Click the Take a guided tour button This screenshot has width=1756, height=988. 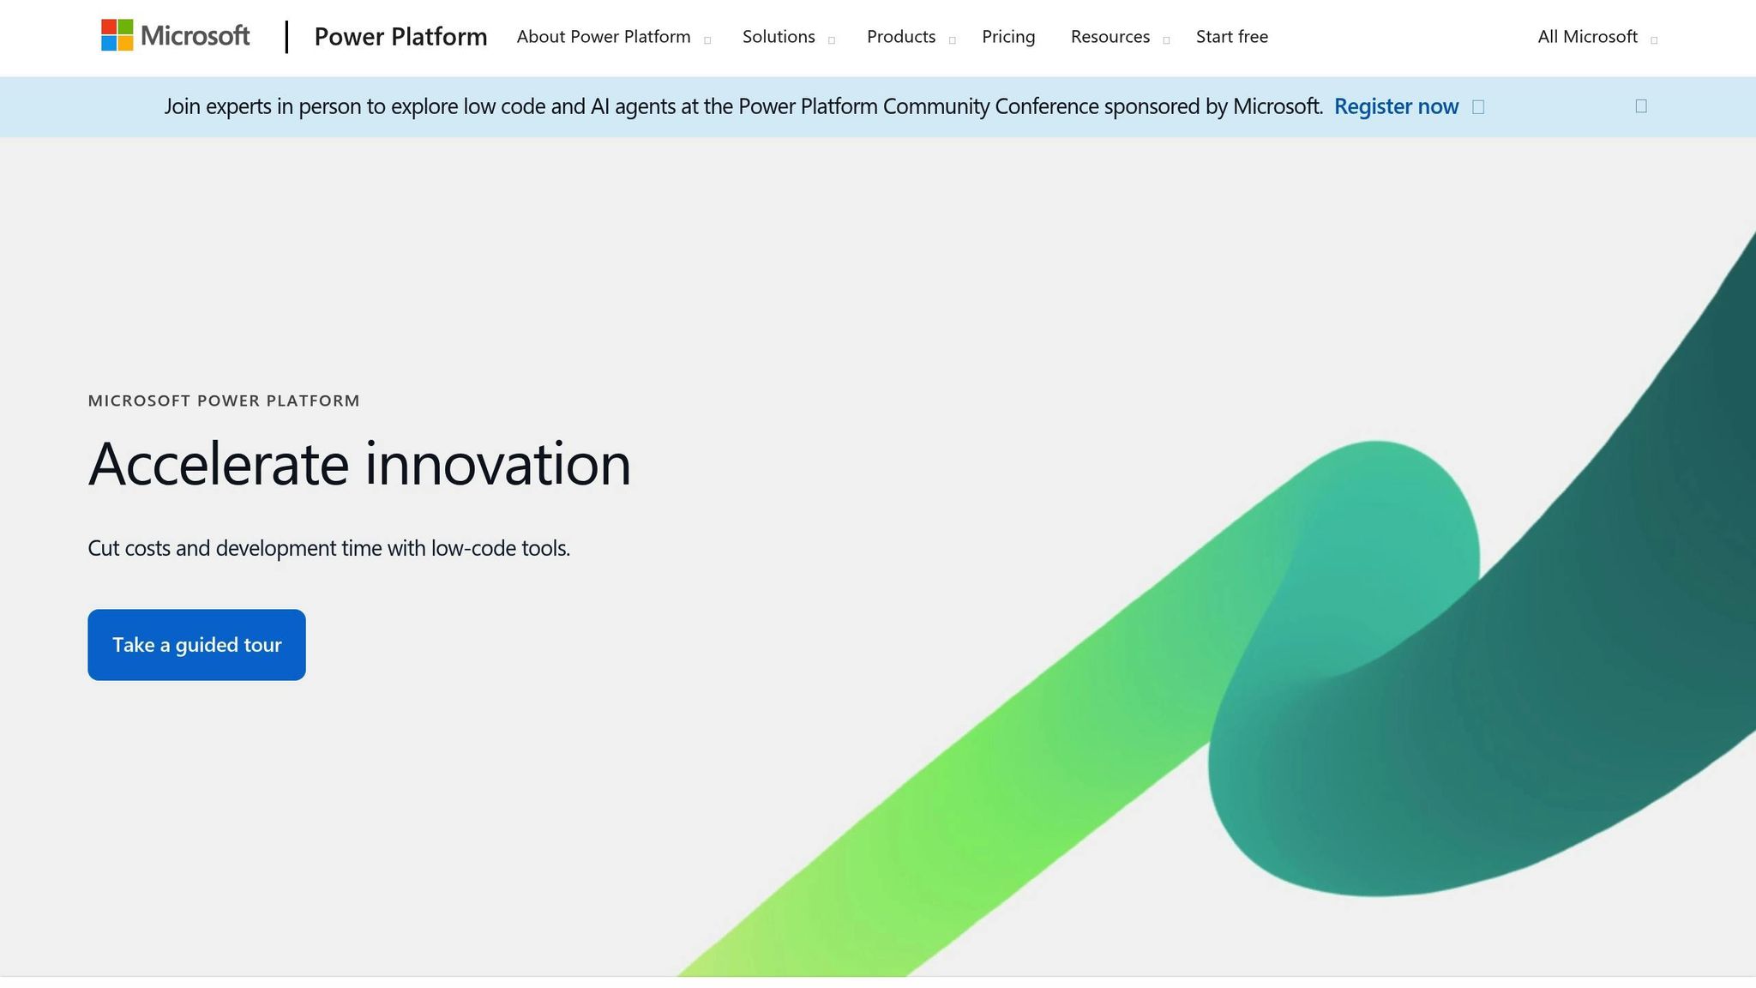[196, 644]
